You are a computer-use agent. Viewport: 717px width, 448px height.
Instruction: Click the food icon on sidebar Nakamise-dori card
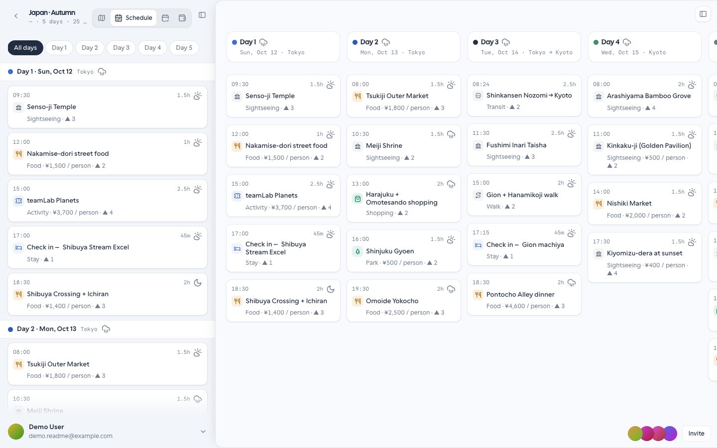click(18, 154)
